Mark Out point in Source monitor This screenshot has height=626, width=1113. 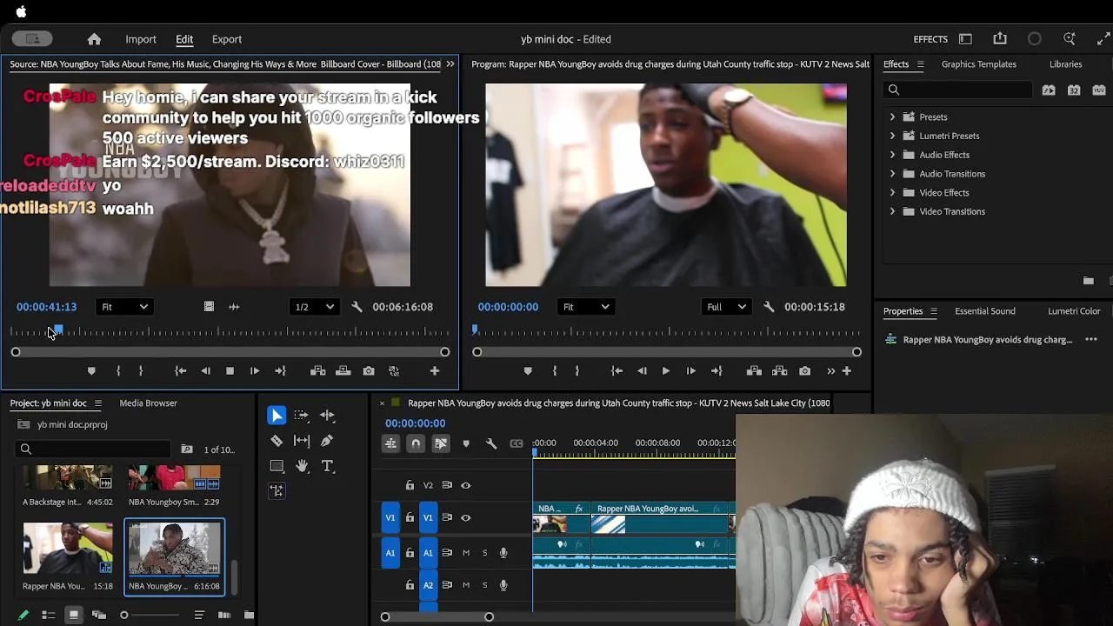click(141, 371)
